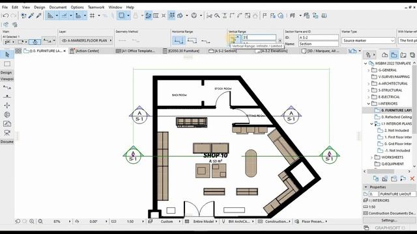Click the red X delete icon in Navigator
Screen dimensions: 417x234
pyautogui.click(x=412, y=179)
